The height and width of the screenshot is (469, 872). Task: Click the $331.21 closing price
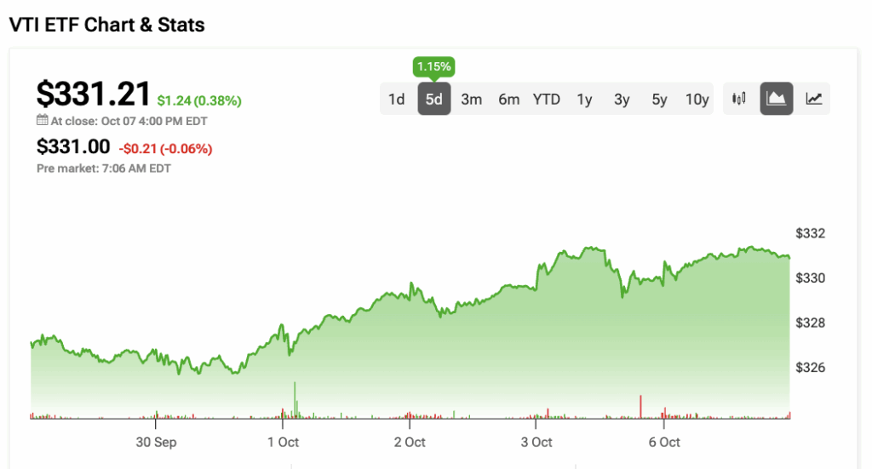click(94, 94)
